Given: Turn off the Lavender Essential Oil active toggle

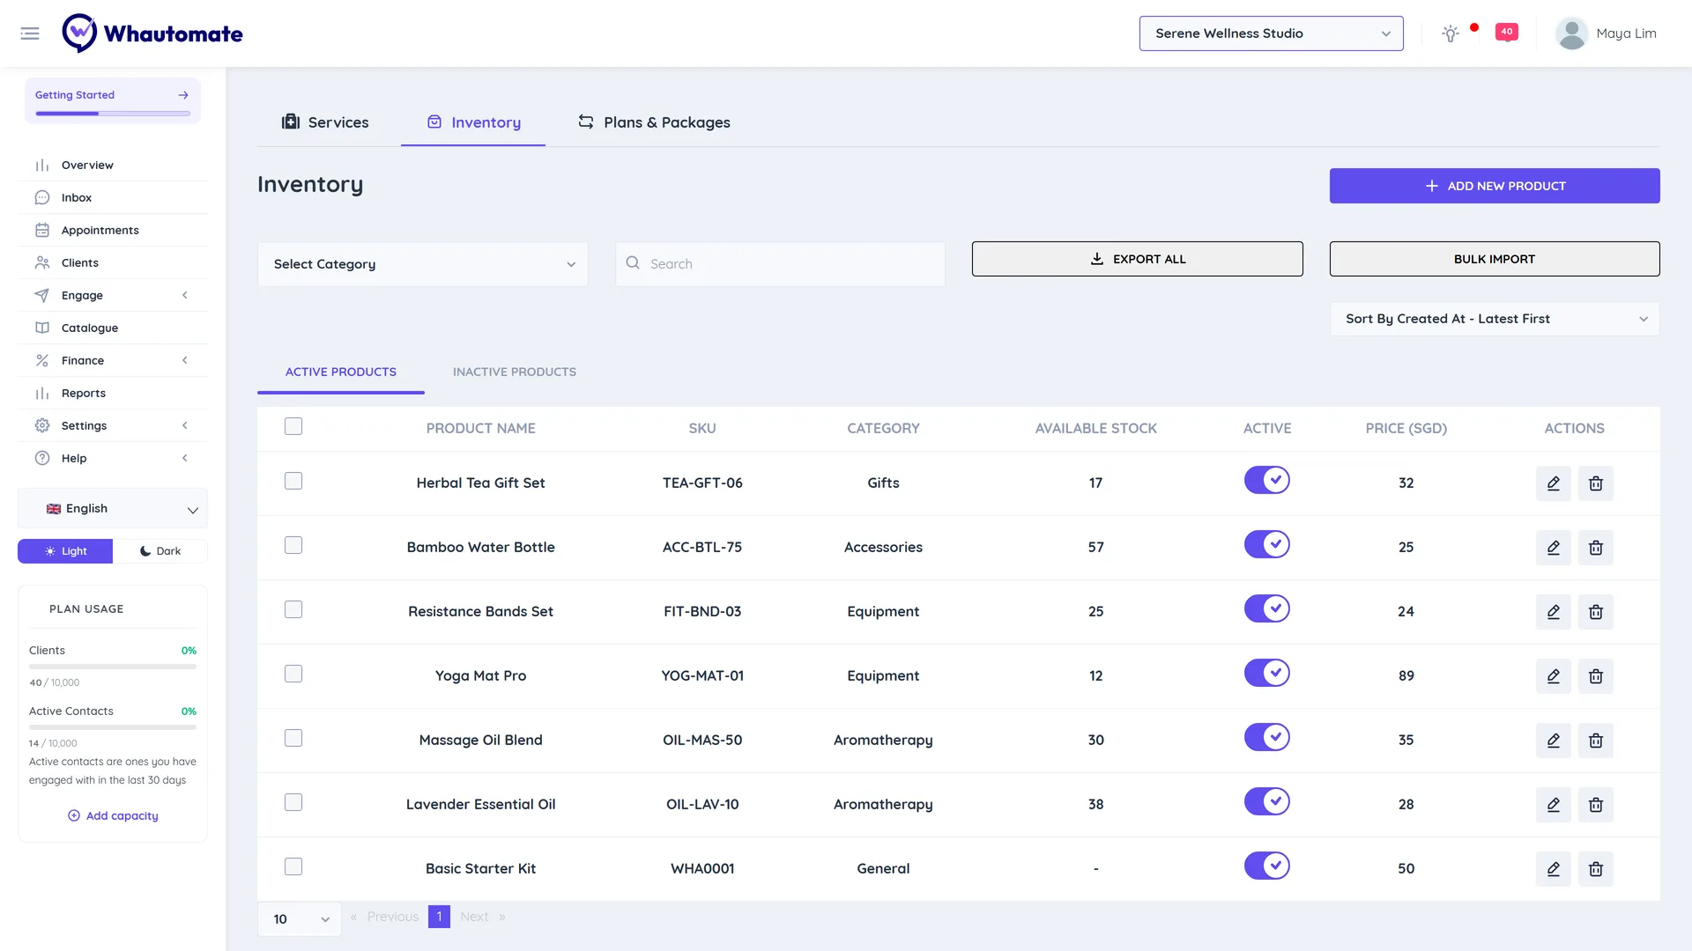Looking at the screenshot, I should (1267, 801).
